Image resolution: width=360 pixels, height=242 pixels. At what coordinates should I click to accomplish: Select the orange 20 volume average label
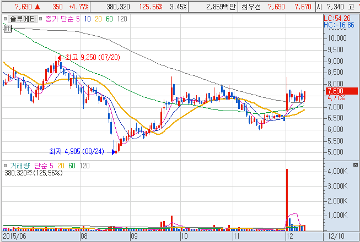tap(61, 166)
